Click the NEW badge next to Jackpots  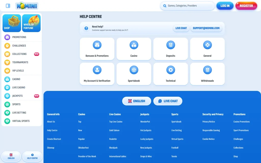(x=37, y=96)
